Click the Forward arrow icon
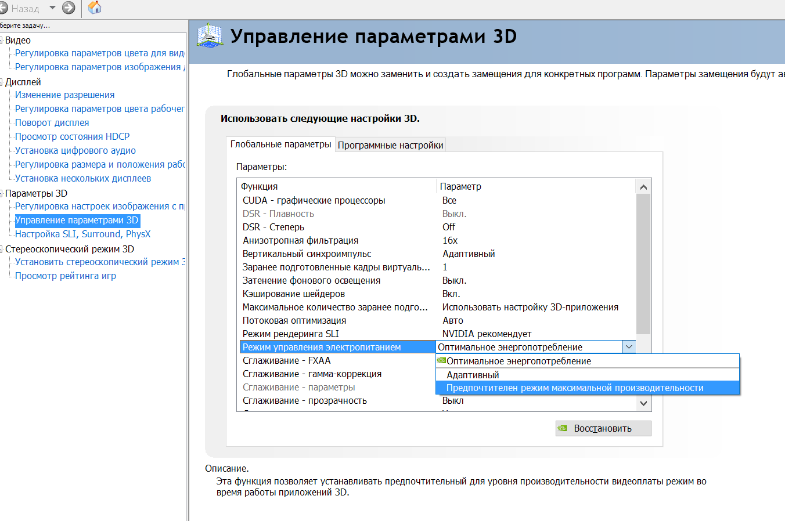 (x=69, y=8)
